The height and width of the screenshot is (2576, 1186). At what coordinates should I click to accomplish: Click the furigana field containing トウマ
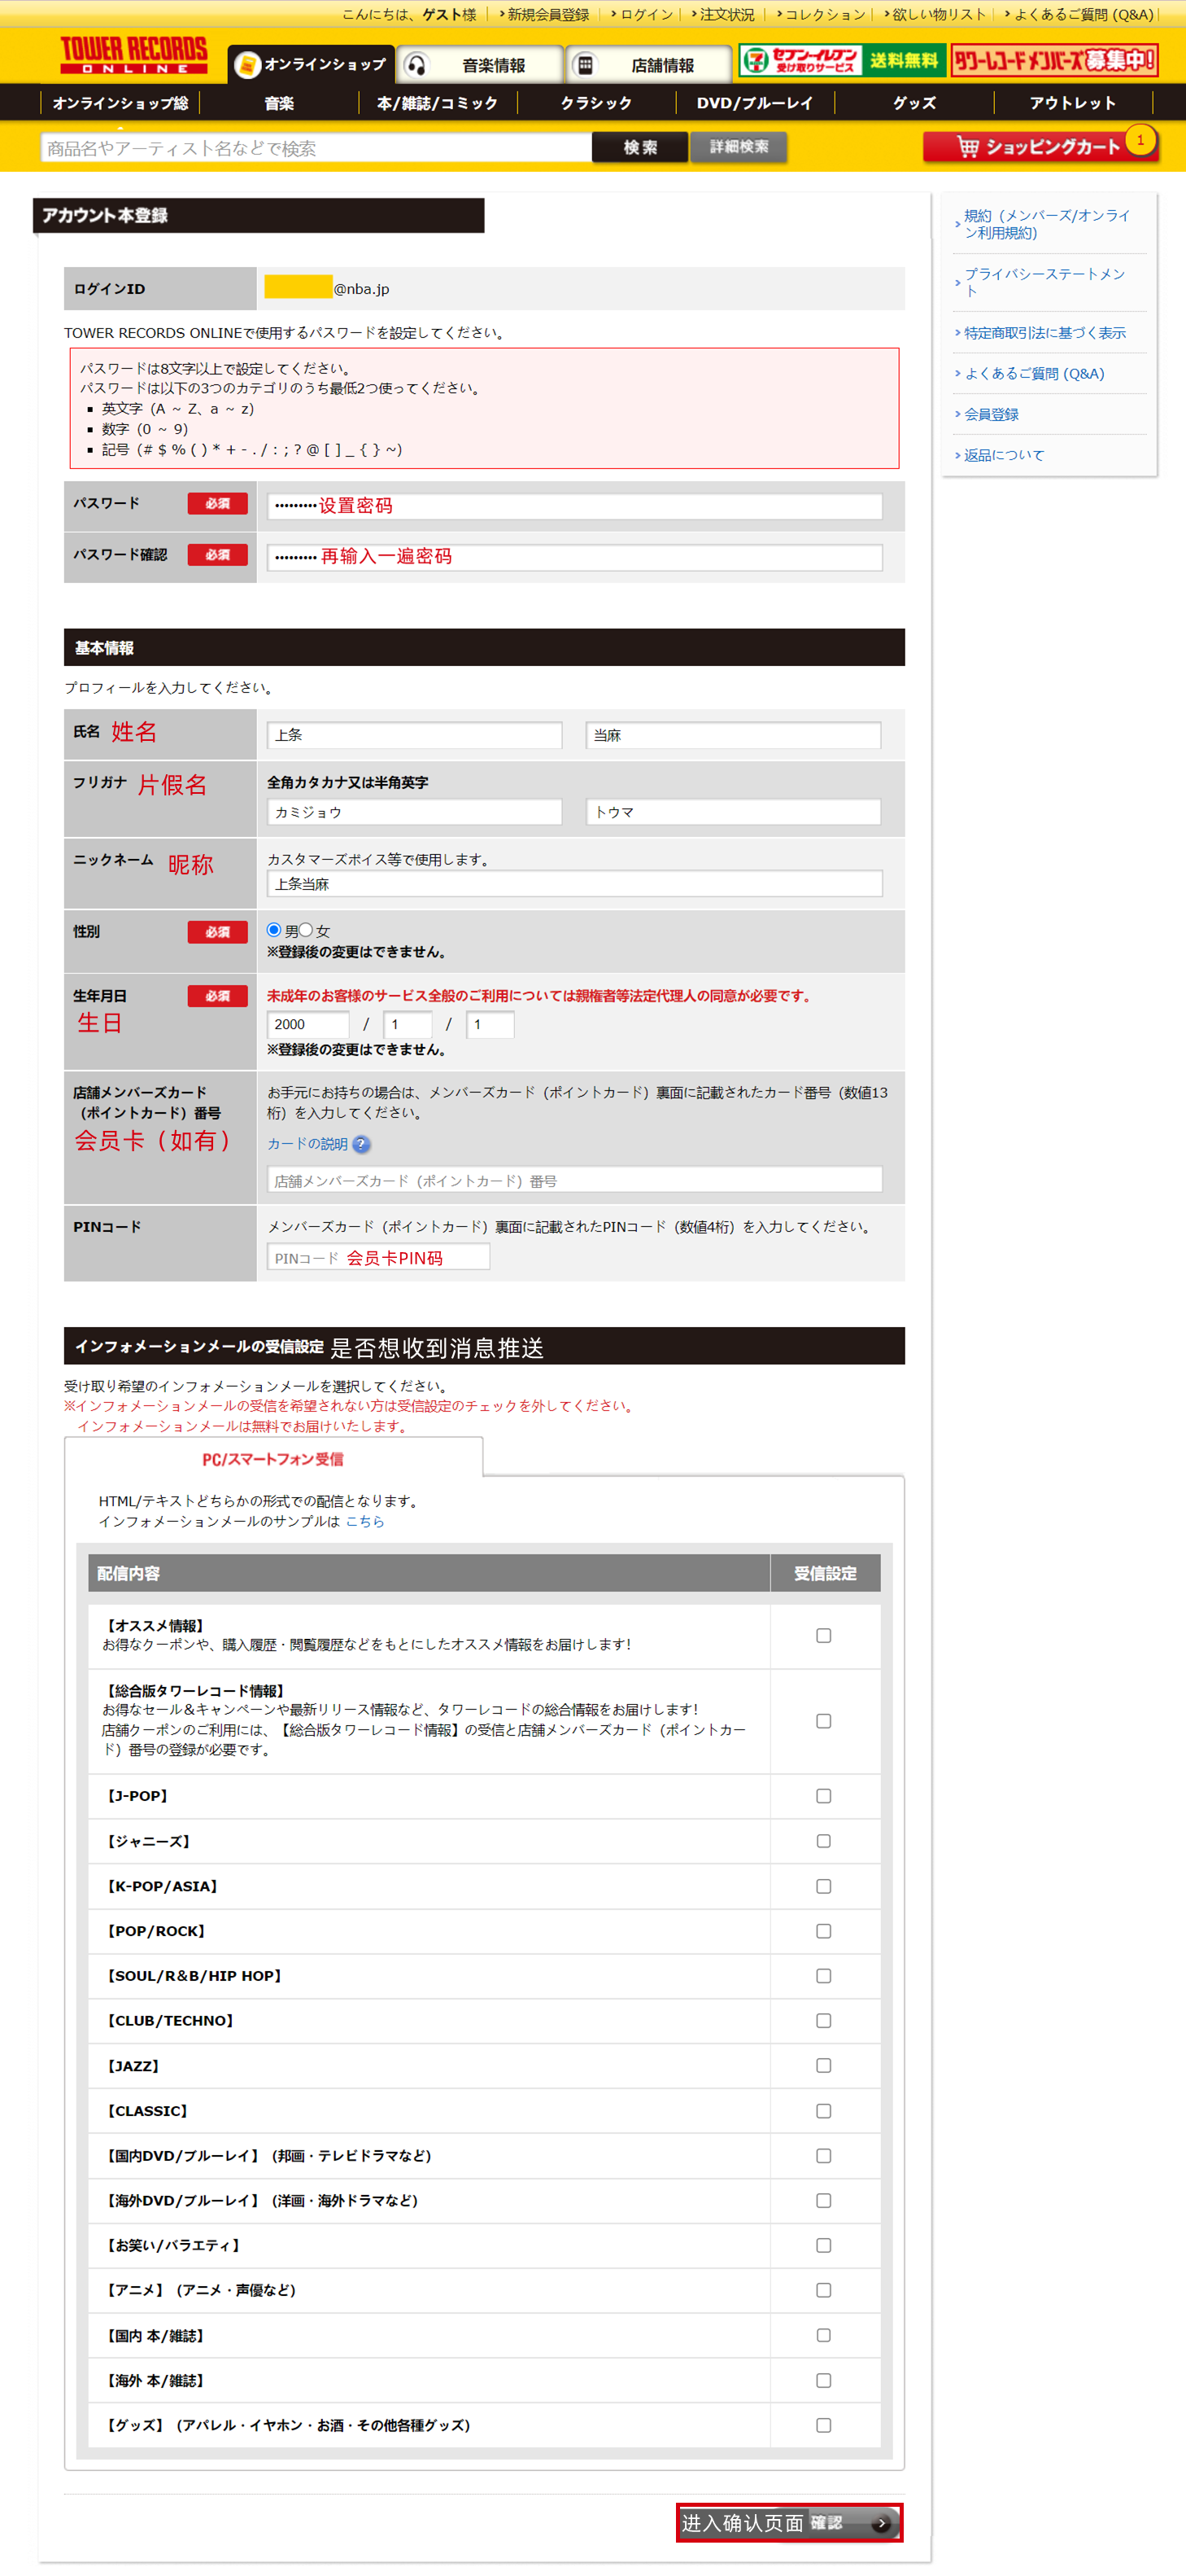click(x=734, y=812)
